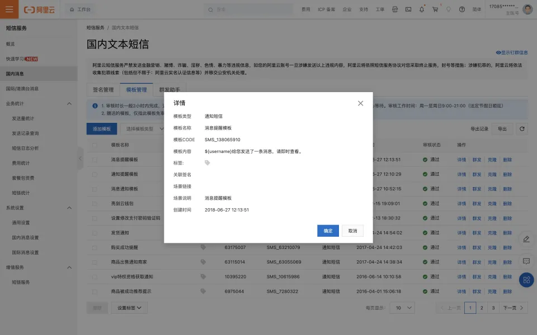Screen dimensions: 537x335
Task: Check the 商品被成功推荐提示 row checkbox
Action: click(x=95, y=291)
